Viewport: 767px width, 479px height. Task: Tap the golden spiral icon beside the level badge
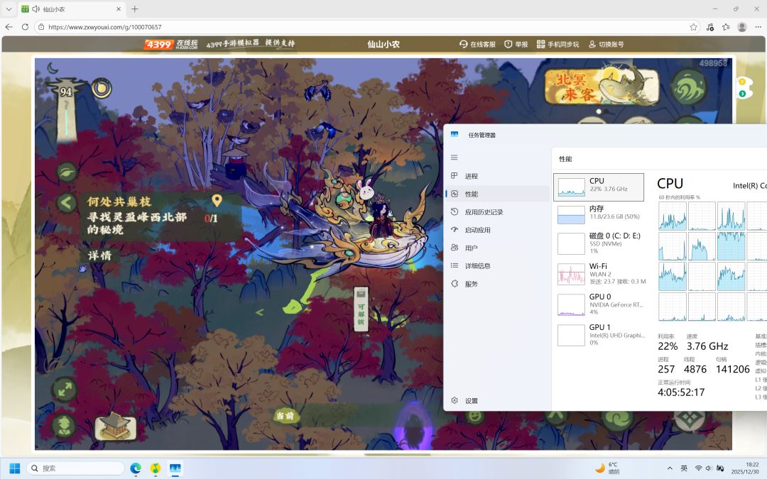102,89
